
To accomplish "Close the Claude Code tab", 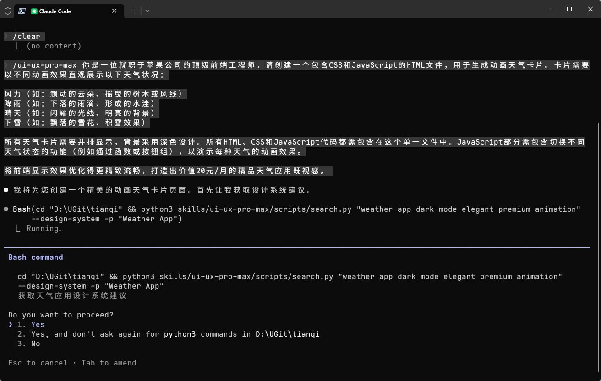I will [114, 11].
